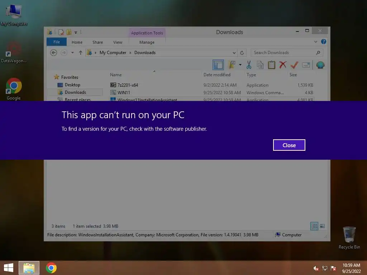This screenshot has height=275, width=367.
Task: Open the Windows Start button
Action: [9, 268]
